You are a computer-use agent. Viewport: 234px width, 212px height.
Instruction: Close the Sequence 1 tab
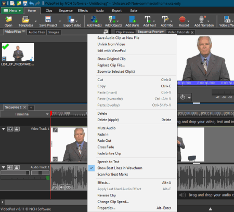(x=24, y=108)
